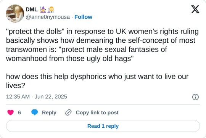Click the chain link copy icon
The width and height of the screenshot is (206, 138).
point(68,112)
